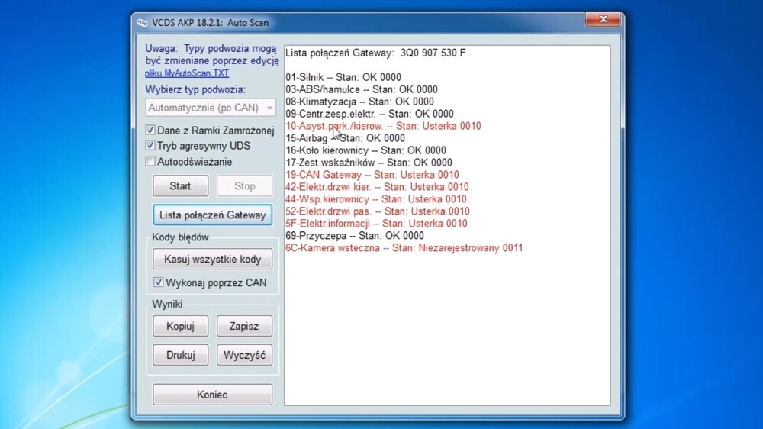
Task: Select the 19-CAN Gateway Usterka line
Action: pos(372,175)
